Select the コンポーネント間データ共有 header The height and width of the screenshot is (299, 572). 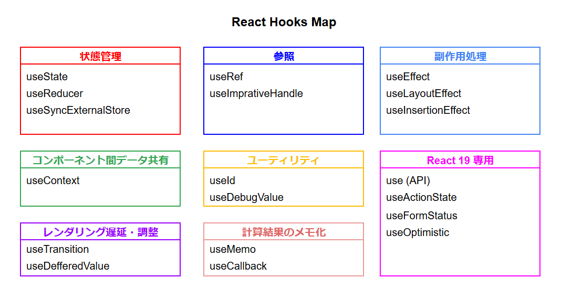(x=100, y=160)
